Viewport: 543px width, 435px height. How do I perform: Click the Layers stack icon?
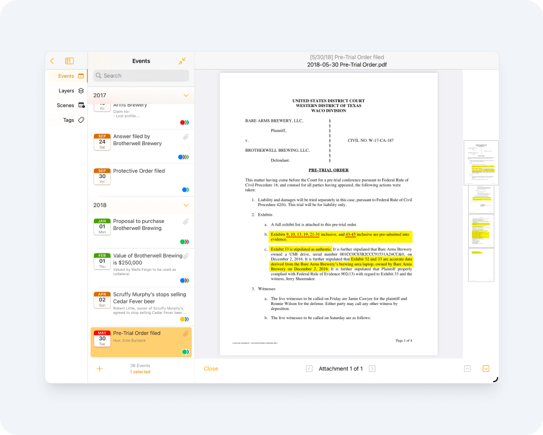point(81,91)
